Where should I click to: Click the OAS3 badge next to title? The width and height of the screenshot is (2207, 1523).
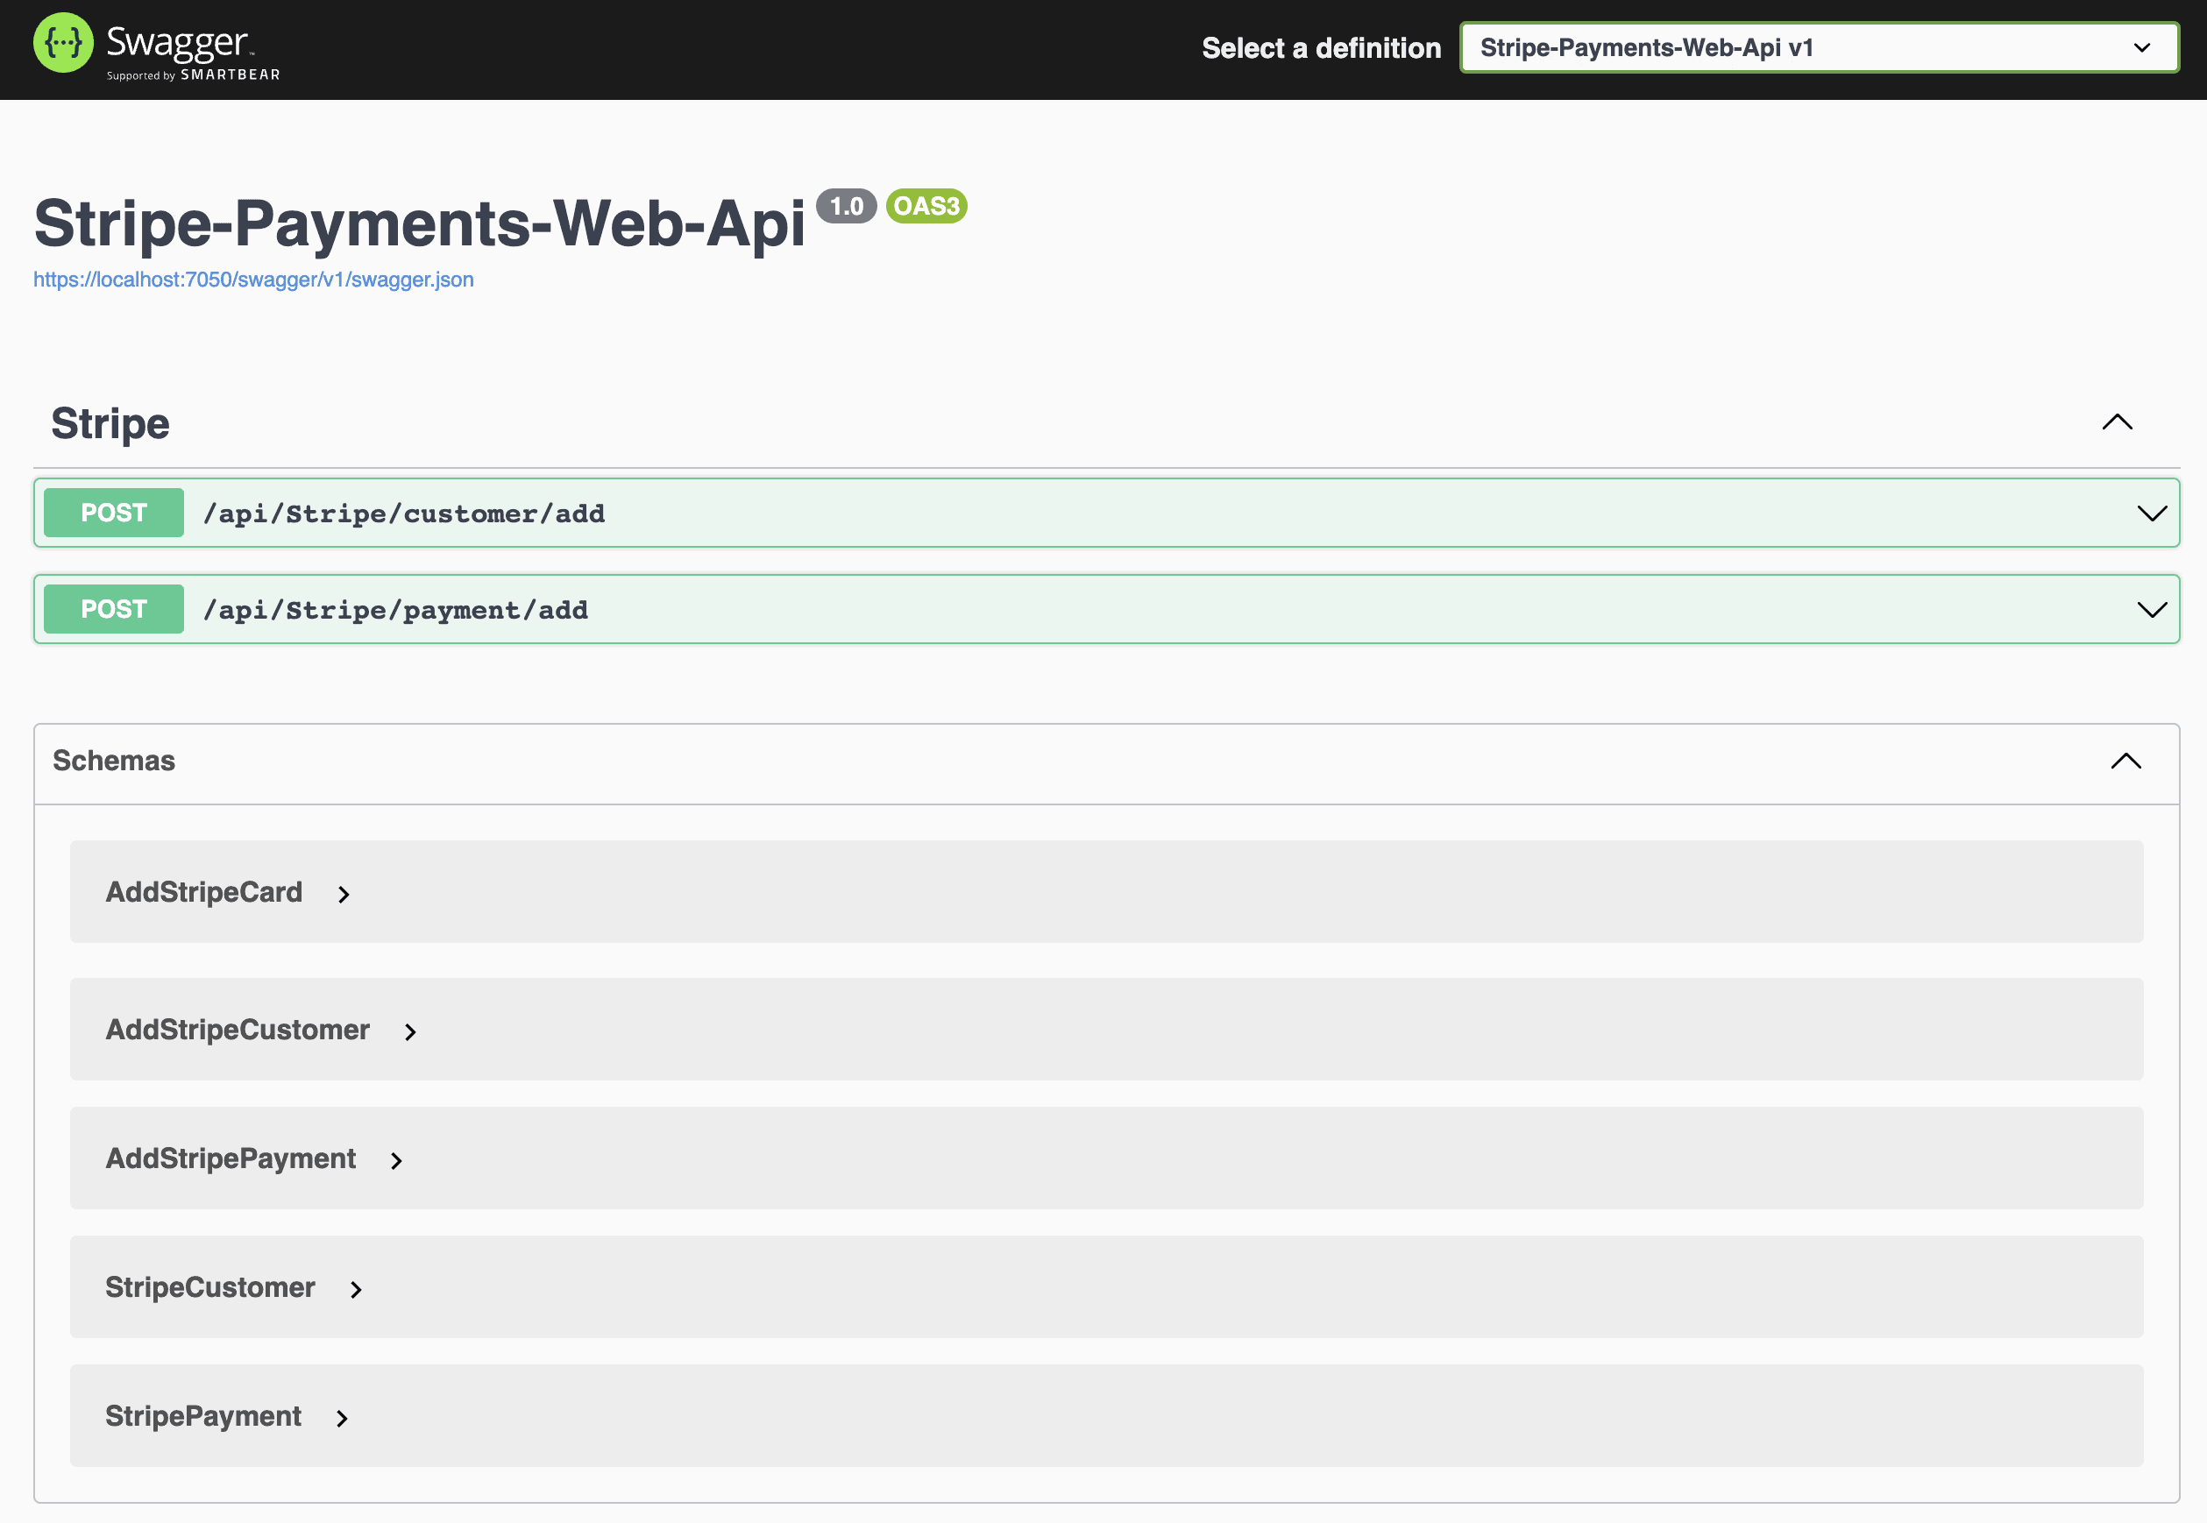click(x=927, y=205)
